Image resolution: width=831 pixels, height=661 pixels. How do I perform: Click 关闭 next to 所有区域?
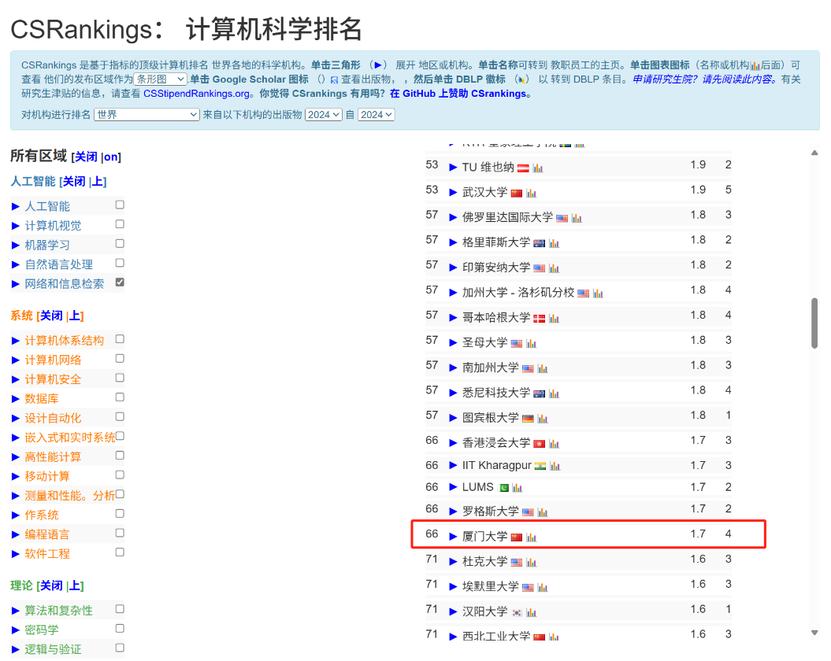coord(86,157)
